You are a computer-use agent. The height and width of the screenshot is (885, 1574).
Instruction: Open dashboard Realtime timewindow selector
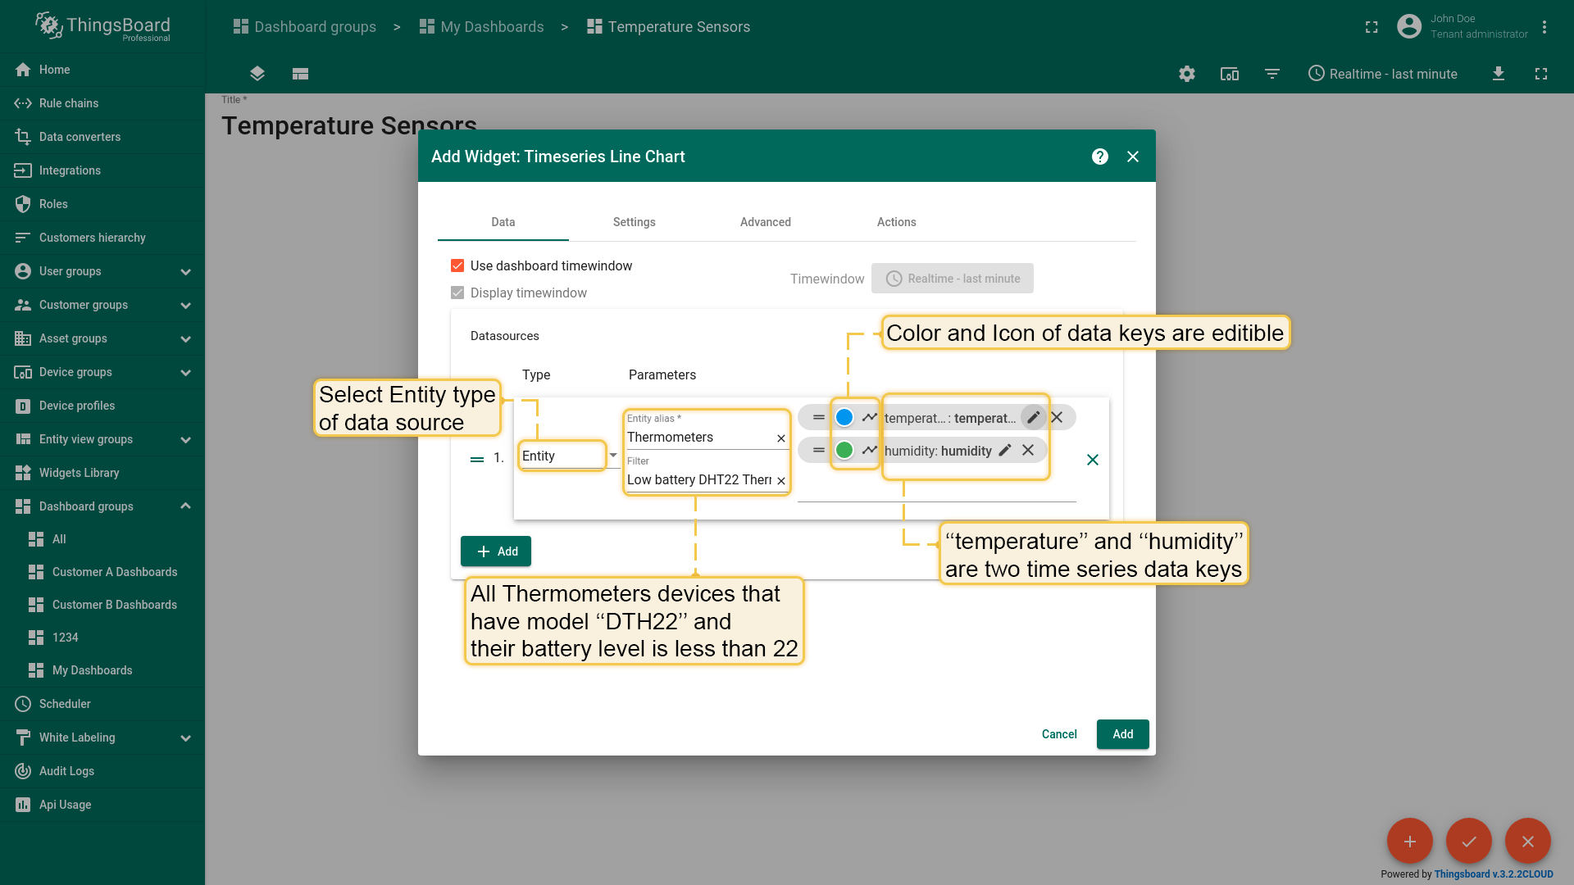pos(1383,74)
